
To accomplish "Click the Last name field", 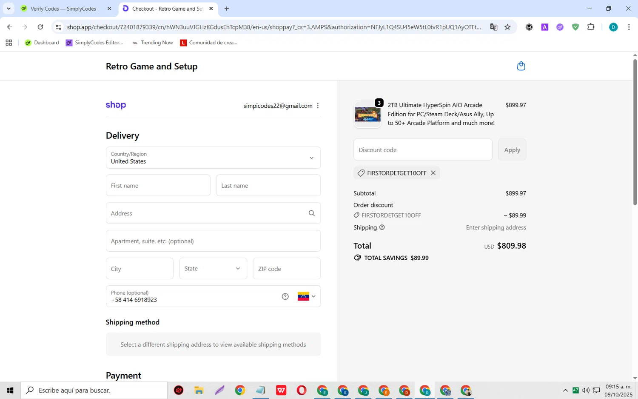I will coord(268,185).
